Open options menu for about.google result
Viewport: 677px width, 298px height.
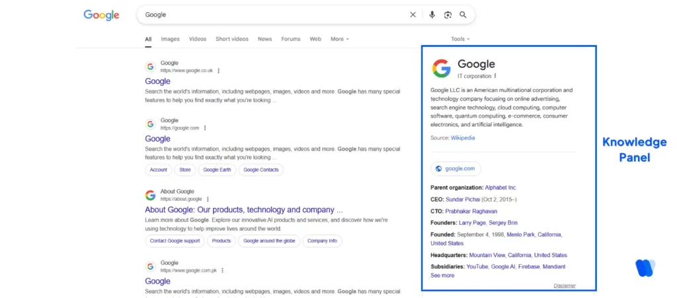(x=208, y=200)
